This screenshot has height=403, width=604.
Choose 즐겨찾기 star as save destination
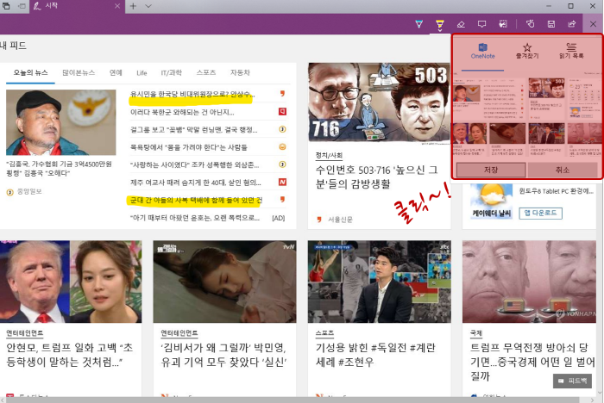tap(527, 51)
